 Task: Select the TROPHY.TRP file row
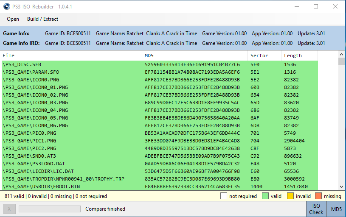(160, 179)
